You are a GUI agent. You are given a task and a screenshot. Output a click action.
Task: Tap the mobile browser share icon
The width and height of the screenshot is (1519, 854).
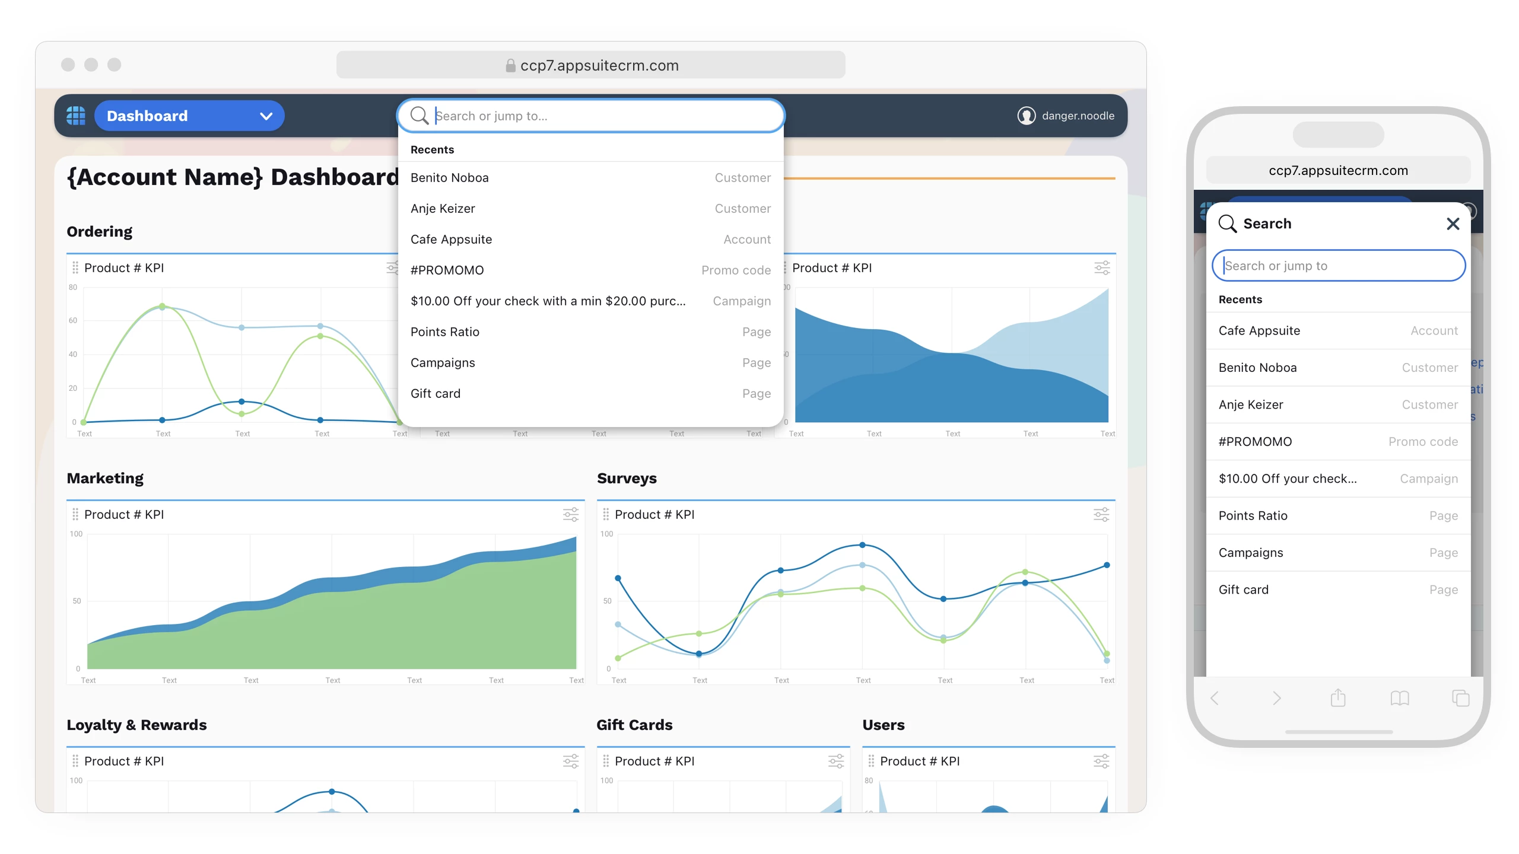[x=1337, y=698]
